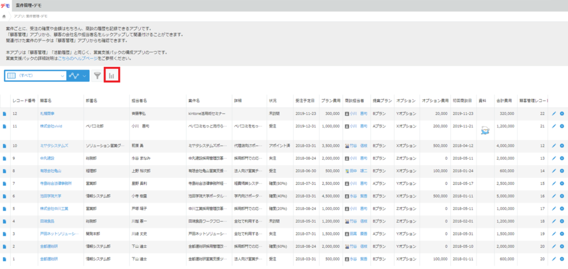Click the 4,500,000 plan cost cell

(x=332, y=196)
